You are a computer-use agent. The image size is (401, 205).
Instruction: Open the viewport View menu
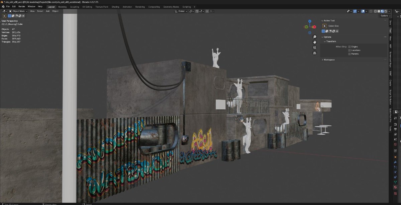32,11
